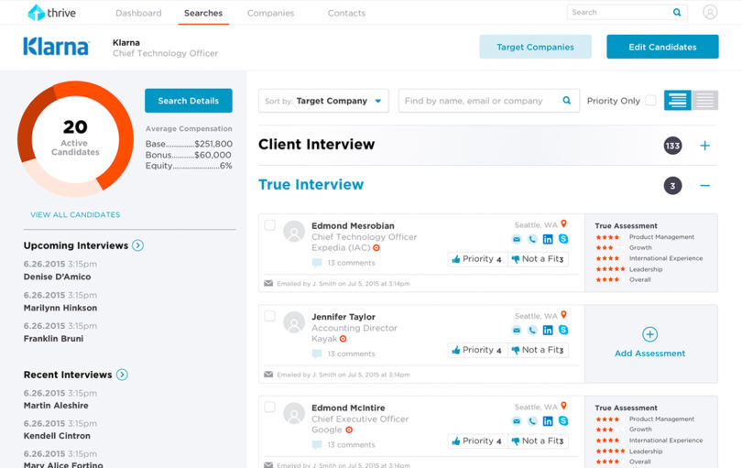Image resolution: width=742 pixels, height=468 pixels.
Task: Click the top search magnifier icon
Action: pyautogui.click(x=677, y=12)
